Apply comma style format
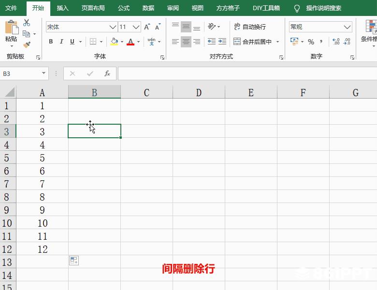 321,42
